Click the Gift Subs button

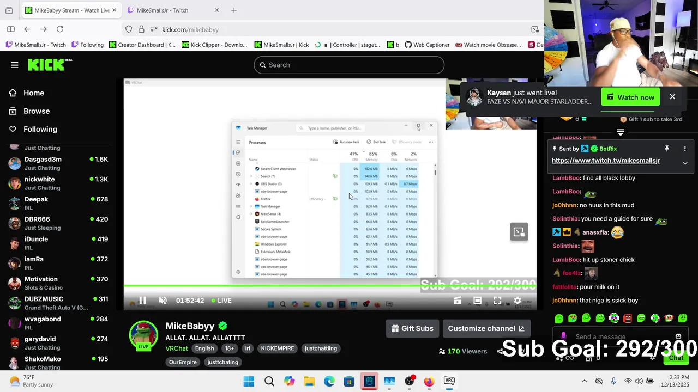412,328
